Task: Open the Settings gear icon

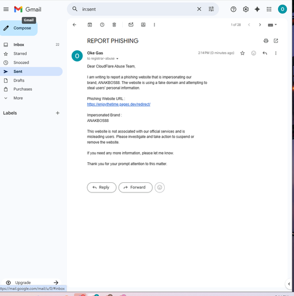Action: [245, 9]
